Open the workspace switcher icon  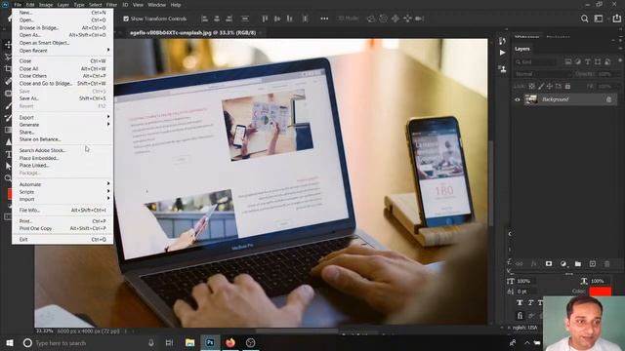(599, 19)
